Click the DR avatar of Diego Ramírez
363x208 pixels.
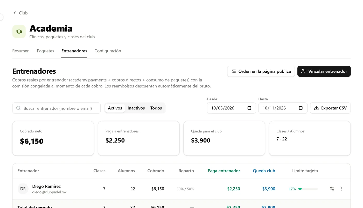(23, 189)
